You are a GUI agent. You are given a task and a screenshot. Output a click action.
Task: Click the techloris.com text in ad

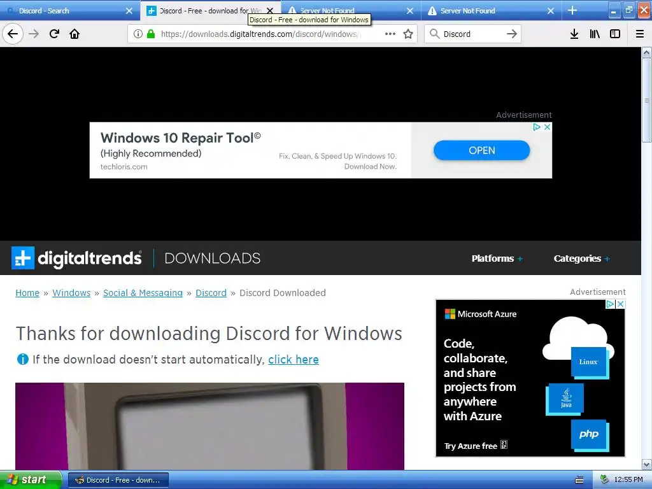124,167
